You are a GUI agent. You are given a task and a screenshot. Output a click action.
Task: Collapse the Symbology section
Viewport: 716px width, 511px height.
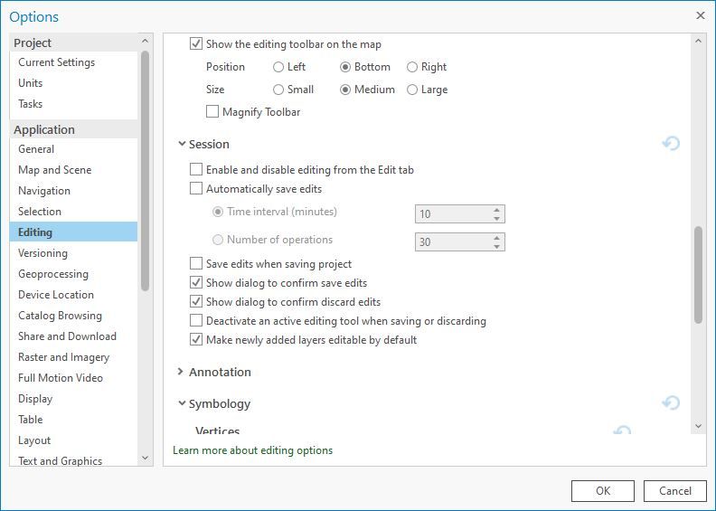182,403
